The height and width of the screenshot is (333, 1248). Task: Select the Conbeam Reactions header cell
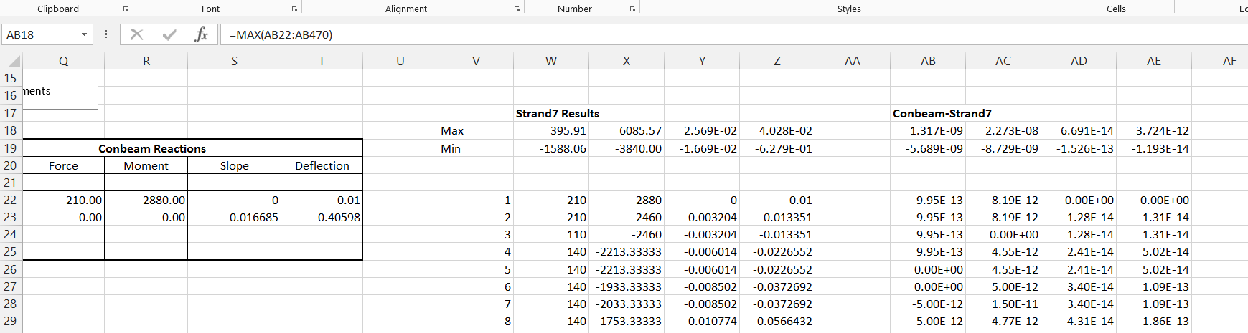point(152,148)
